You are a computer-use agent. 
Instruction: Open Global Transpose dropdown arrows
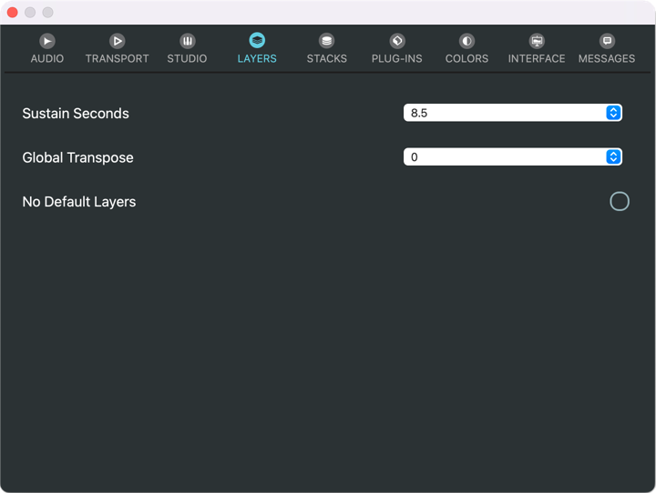tap(613, 157)
